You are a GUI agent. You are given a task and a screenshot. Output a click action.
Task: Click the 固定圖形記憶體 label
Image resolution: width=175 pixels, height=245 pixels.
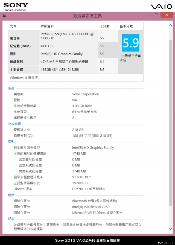pos(30,159)
